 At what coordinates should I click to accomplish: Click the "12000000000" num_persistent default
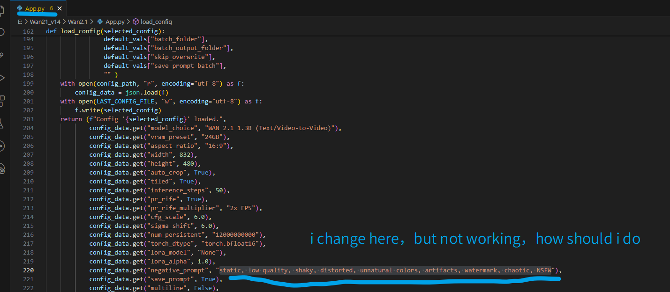(x=235, y=235)
